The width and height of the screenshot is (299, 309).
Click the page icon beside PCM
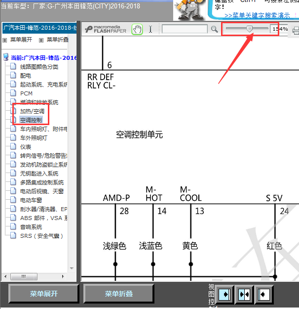pos(13,93)
